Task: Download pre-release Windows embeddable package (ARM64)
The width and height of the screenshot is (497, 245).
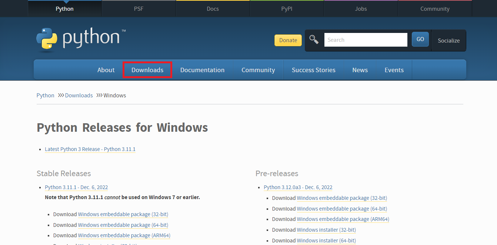Action: [343, 219]
